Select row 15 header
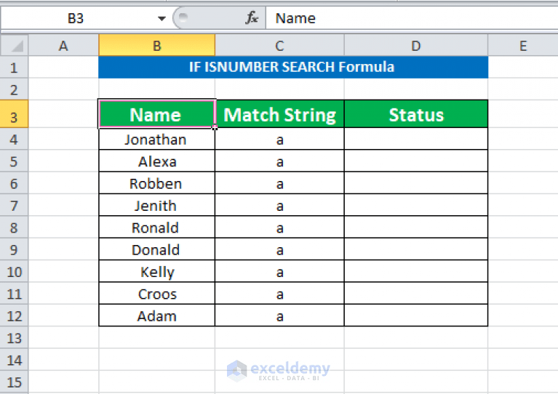 click(14, 382)
